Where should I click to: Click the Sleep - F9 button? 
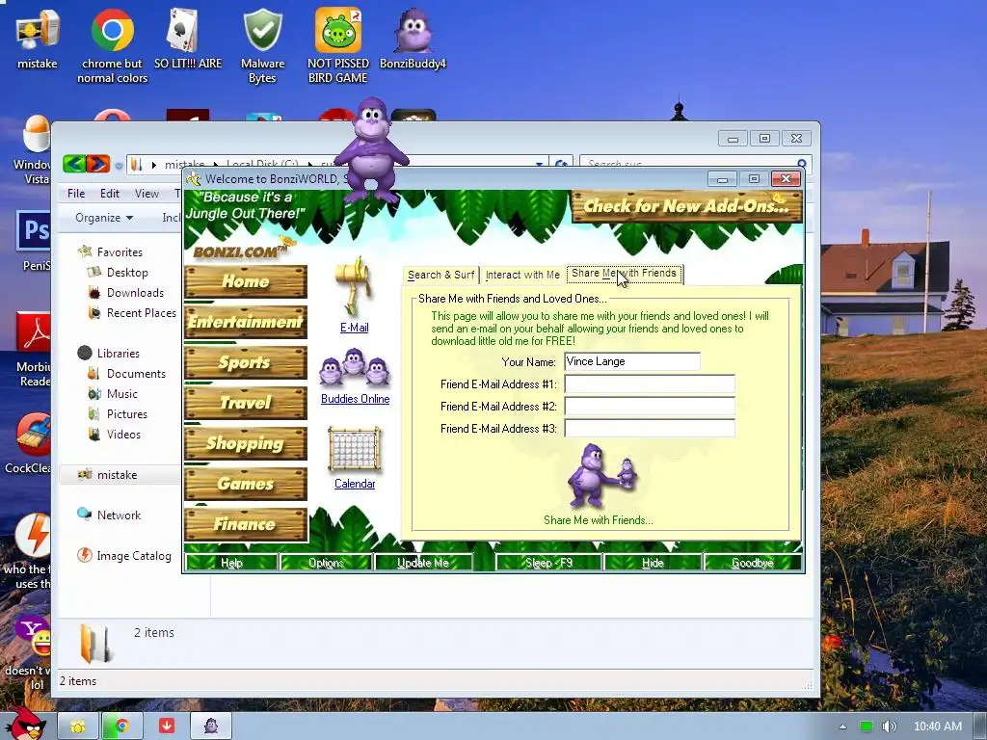click(x=548, y=563)
